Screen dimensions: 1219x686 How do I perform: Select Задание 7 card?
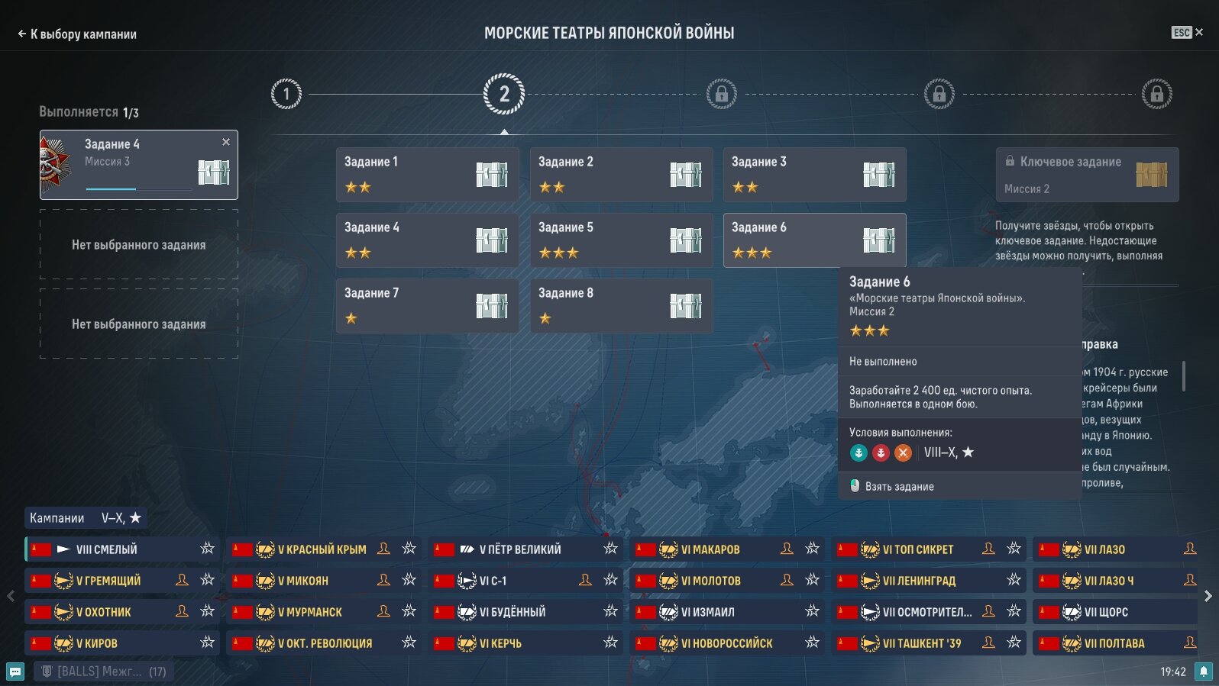[428, 306]
